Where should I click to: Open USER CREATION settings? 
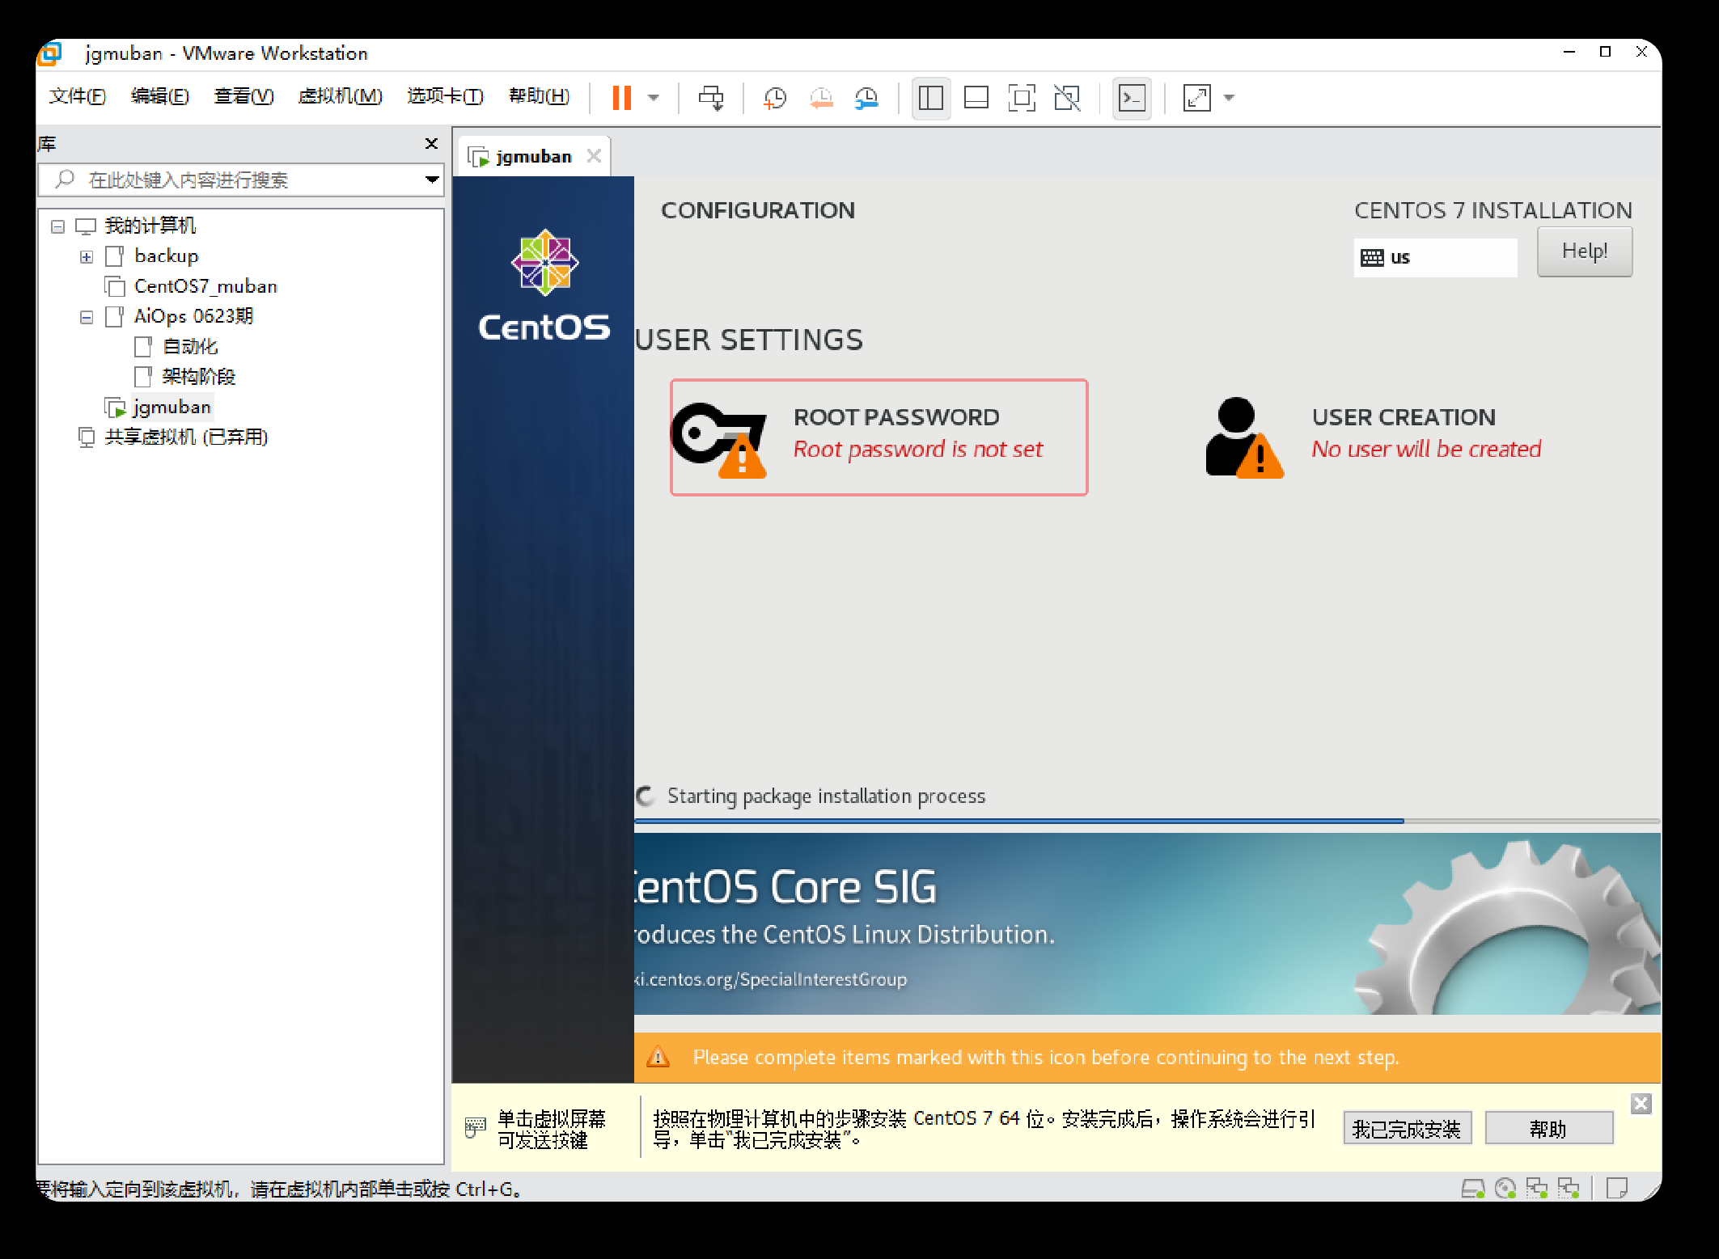point(1374,437)
